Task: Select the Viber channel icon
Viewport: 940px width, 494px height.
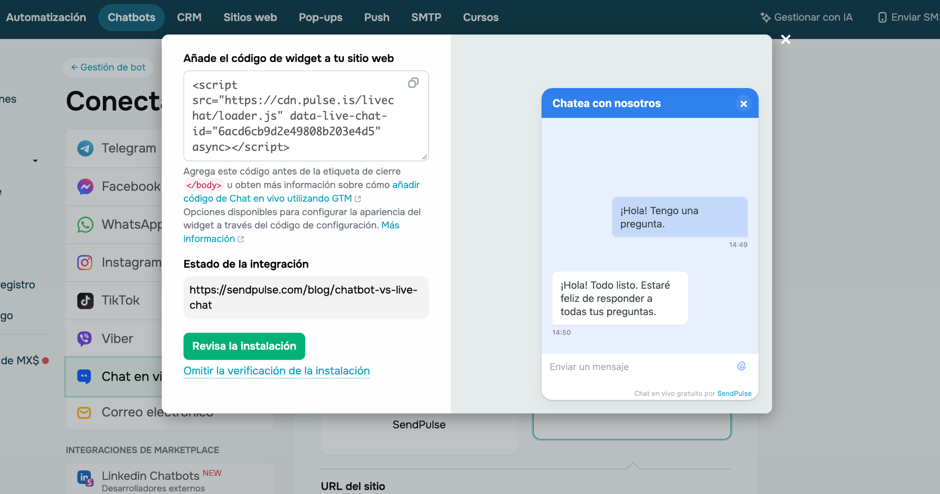Action: coord(85,339)
